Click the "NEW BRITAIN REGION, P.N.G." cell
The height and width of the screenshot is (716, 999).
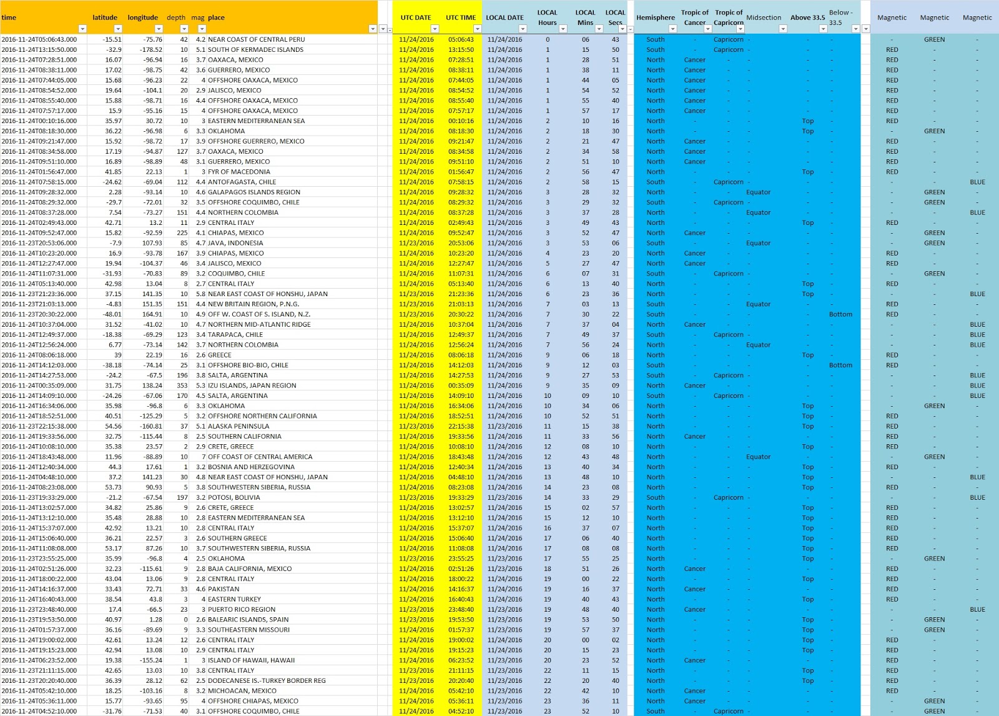[292, 304]
